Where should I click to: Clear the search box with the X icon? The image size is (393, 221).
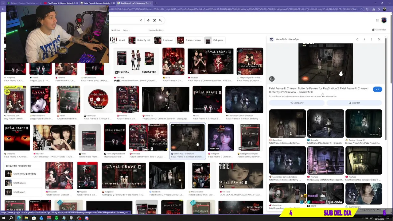click(x=141, y=20)
